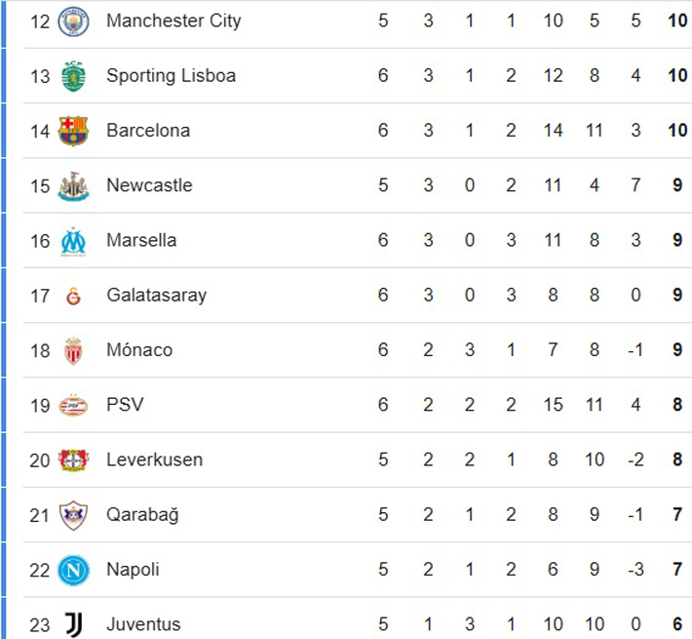The height and width of the screenshot is (639, 692).
Task: Click the Barcelona club crest
Action: pyautogui.click(x=73, y=131)
